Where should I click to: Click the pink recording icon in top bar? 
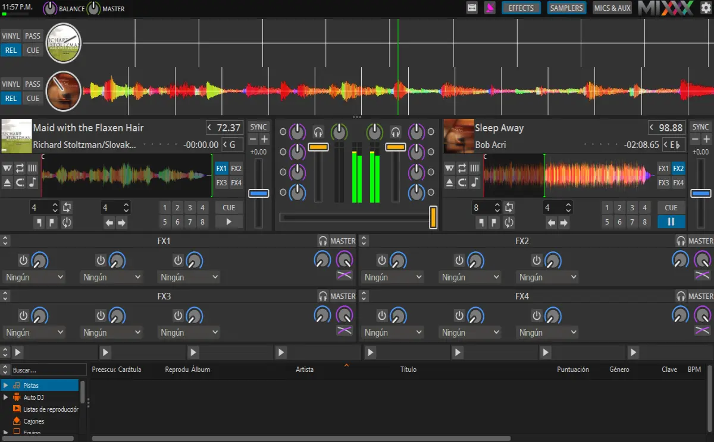click(x=490, y=8)
